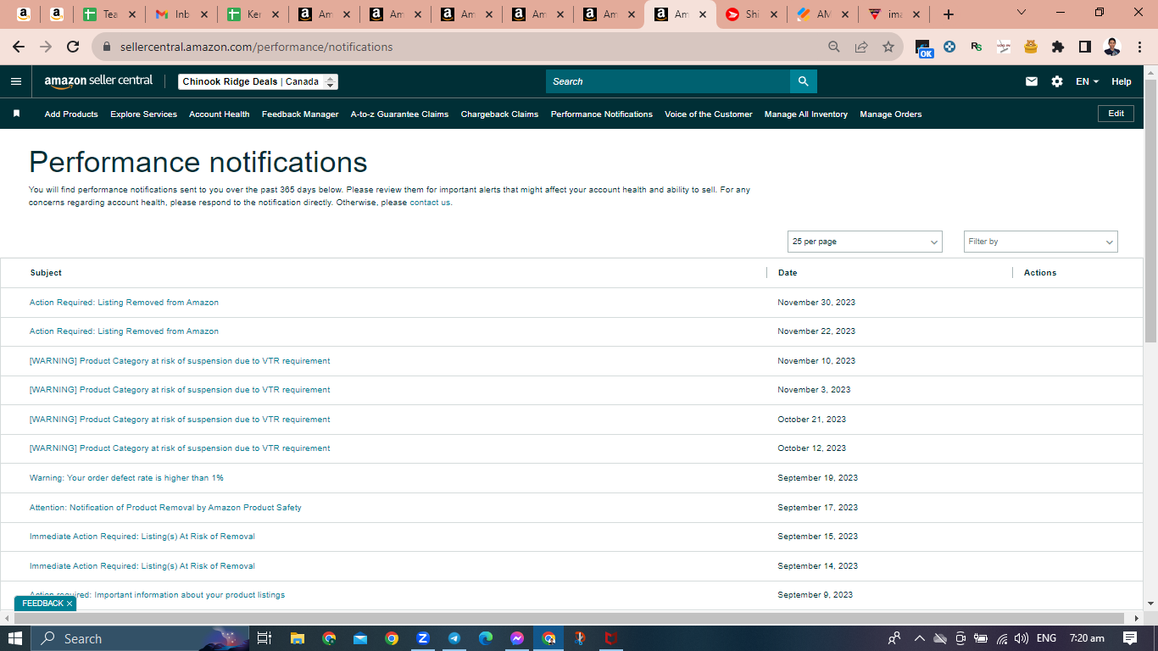This screenshot has width=1158, height=651.
Task: Launch Zoom from the taskbar
Action: click(423, 638)
